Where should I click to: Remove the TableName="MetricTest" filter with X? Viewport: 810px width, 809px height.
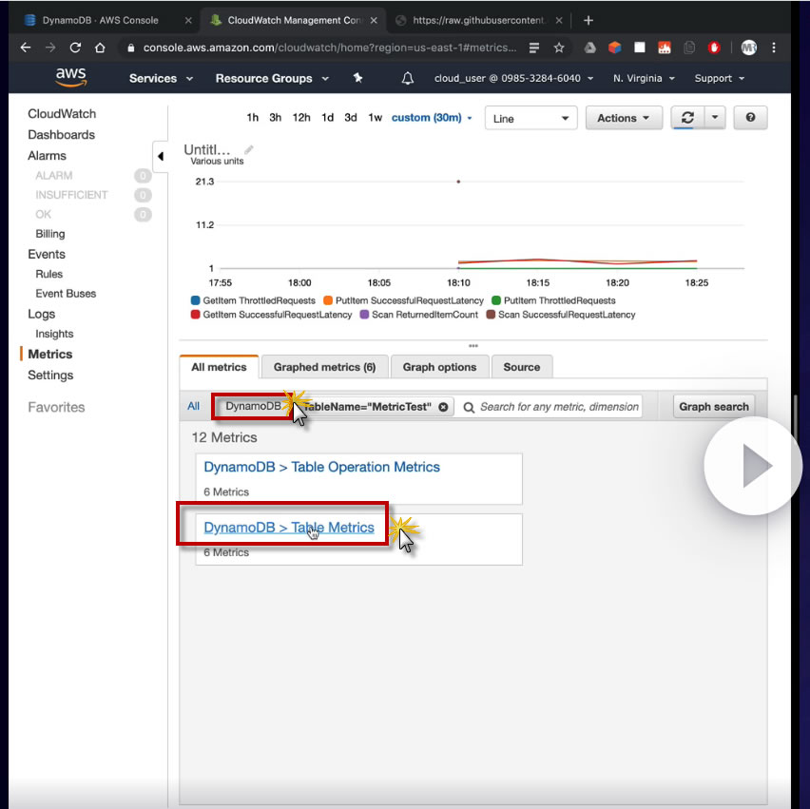point(443,407)
